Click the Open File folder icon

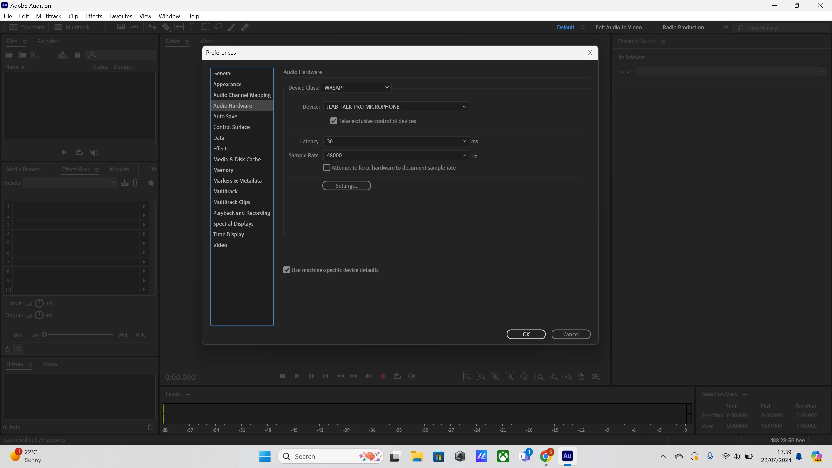[9, 55]
